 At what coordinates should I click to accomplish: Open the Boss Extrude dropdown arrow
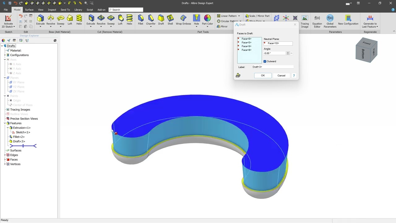click(x=41, y=27)
